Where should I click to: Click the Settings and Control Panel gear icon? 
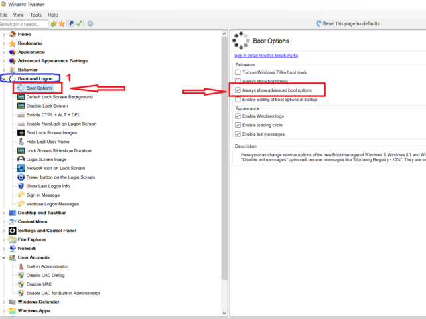pyautogui.click(x=12, y=231)
